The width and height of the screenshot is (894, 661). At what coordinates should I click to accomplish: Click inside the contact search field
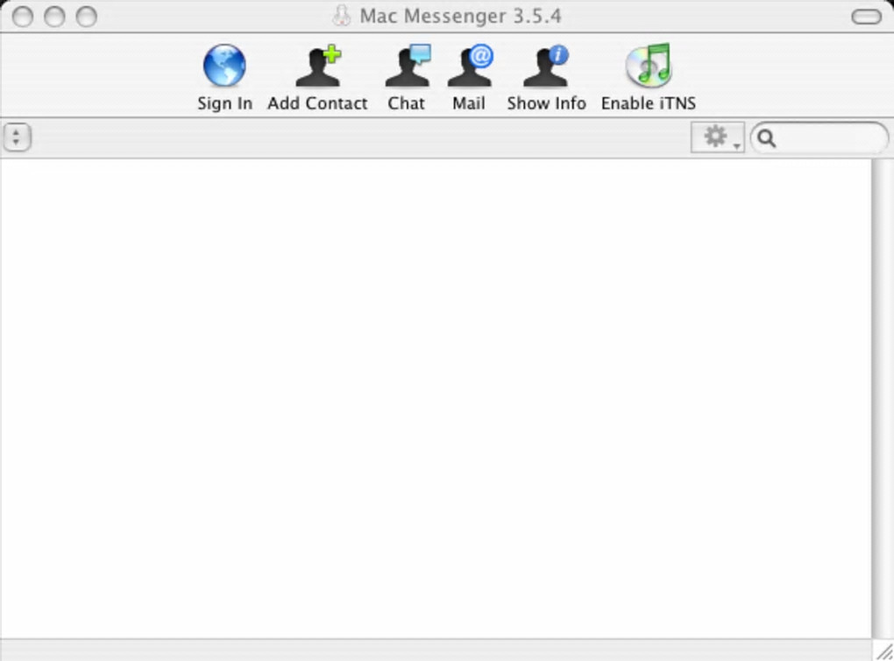819,137
